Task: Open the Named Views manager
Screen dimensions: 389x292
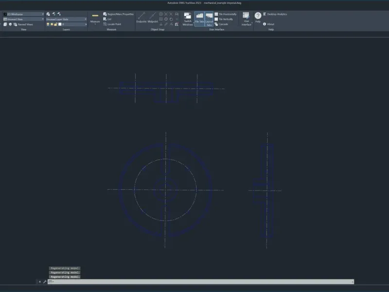Action: [23, 24]
